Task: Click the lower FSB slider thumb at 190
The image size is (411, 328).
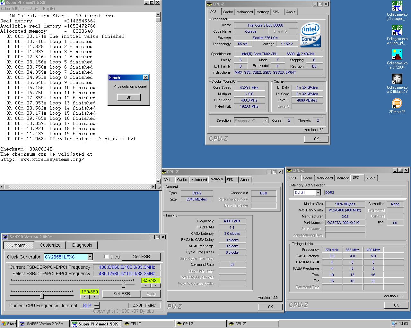Action: pyautogui.click(x=42, y=295)
